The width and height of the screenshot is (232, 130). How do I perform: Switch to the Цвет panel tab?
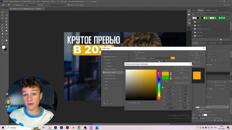pos(194,10)
